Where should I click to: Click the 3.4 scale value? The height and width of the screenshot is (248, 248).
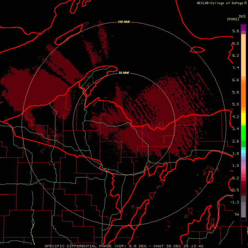click(236, 129)
